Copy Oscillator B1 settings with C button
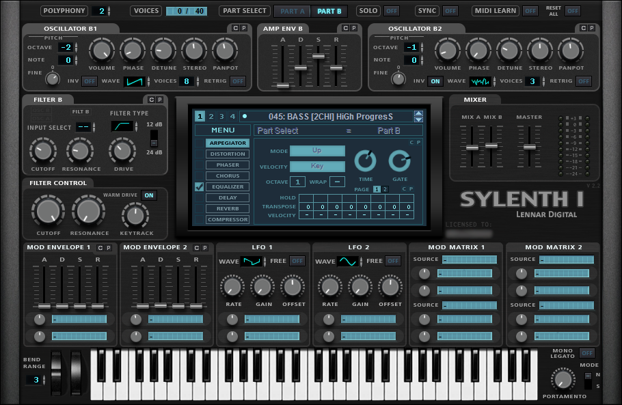Viewport: 622px width, 405px height. [236, 28]
